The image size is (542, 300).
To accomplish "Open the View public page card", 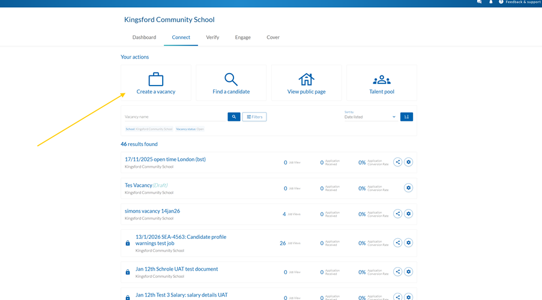I will (307, 83).
